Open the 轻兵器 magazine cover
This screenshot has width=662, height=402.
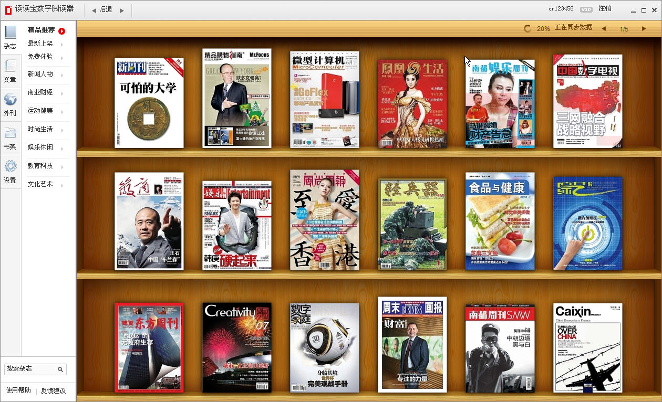coord(412,225)
